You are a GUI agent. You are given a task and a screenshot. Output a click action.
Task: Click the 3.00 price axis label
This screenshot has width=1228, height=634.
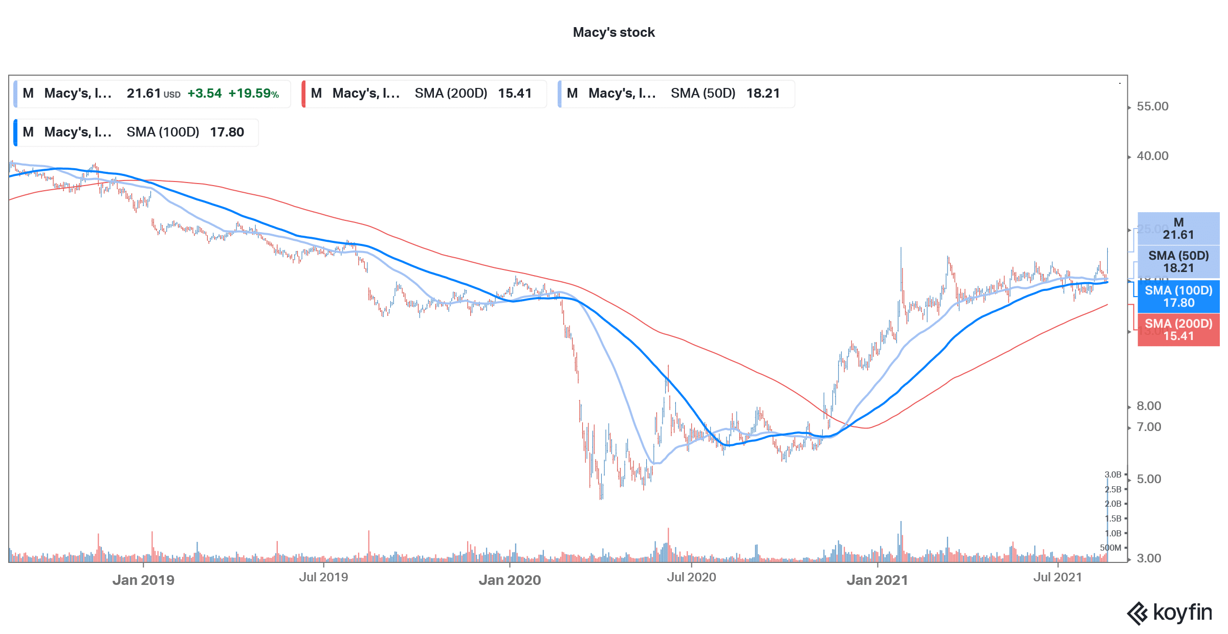pos(1149,558)
